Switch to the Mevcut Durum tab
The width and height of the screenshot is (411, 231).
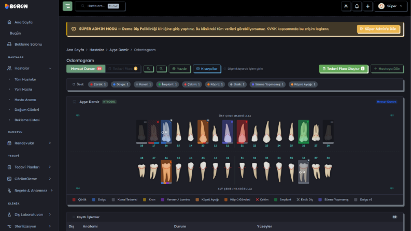pyautogui.click(x=86, y=68)
